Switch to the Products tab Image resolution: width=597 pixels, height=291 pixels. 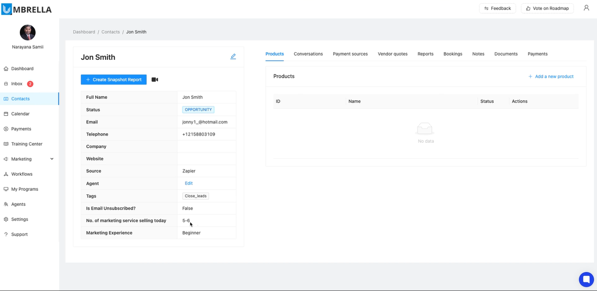(275, 54)
